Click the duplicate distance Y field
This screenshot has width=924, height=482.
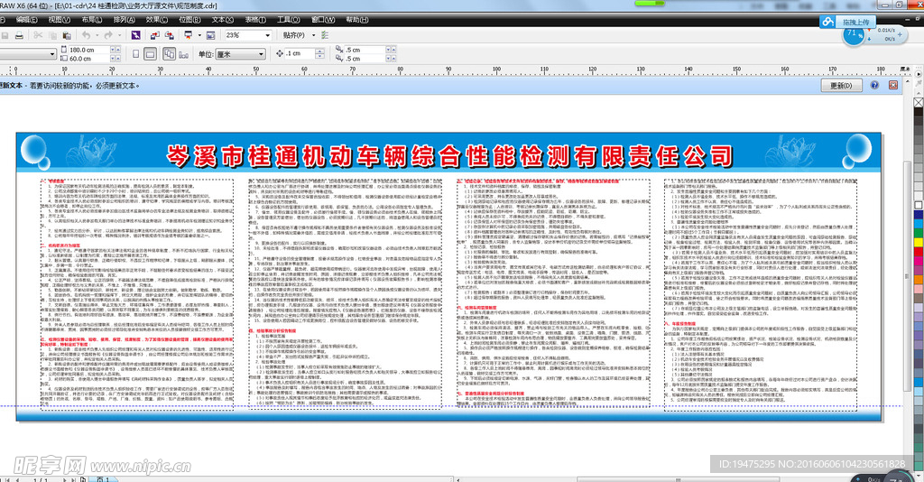pyautogui.click(x=365, y=59)
